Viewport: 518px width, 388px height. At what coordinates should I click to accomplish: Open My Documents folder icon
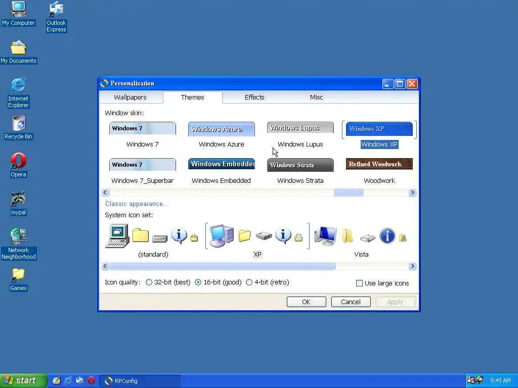(x=18, y=52)
